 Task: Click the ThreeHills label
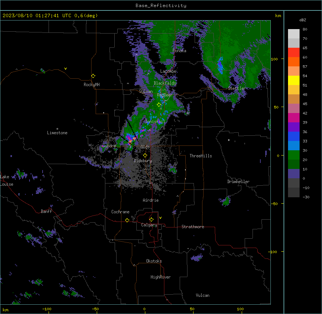(201, 156)
